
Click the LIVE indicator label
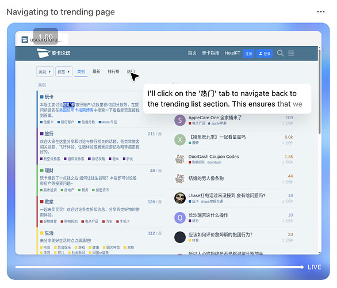(314, 267)
